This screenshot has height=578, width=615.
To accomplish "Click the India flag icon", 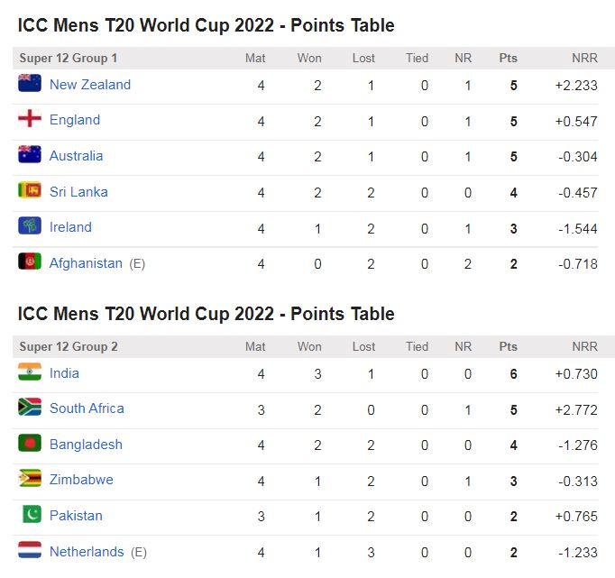I will point(30,372).
